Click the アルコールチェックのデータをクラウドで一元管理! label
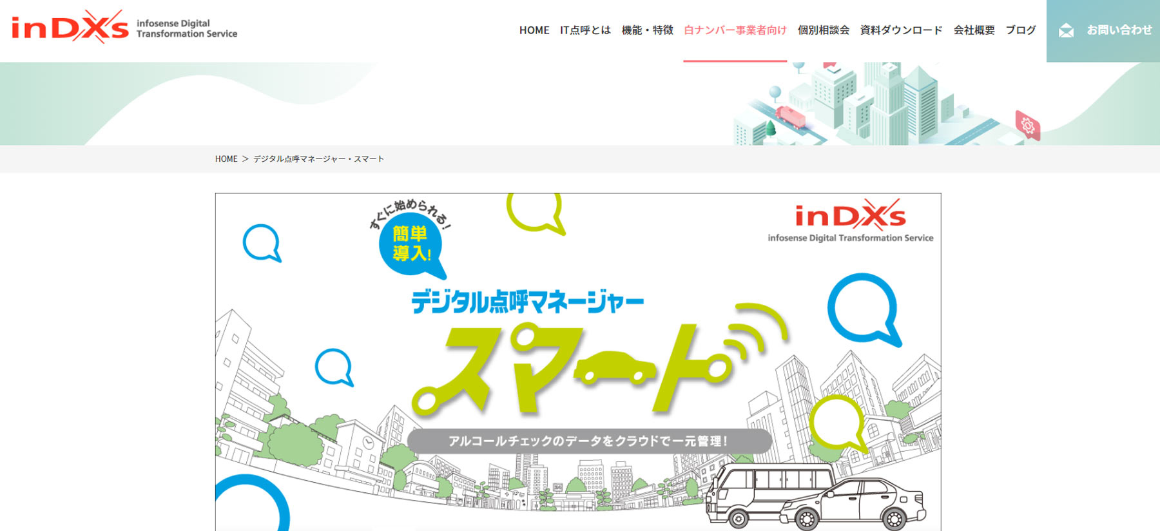Image resolution: width=1160 pixels, height=531 pixels. pyautogui.click(x=589, y=441)
